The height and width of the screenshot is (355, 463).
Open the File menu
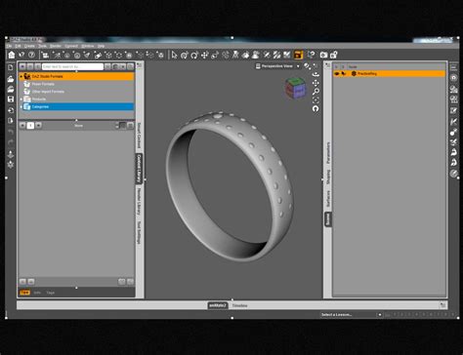point(10,46)
